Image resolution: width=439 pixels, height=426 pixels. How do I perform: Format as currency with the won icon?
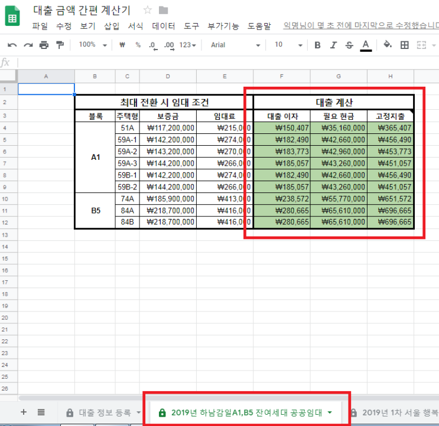(x=122, y=45)
